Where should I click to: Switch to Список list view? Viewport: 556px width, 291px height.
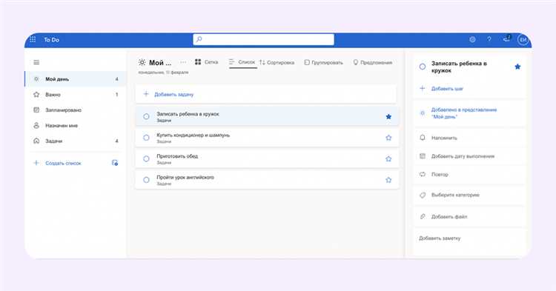point(242,62)
